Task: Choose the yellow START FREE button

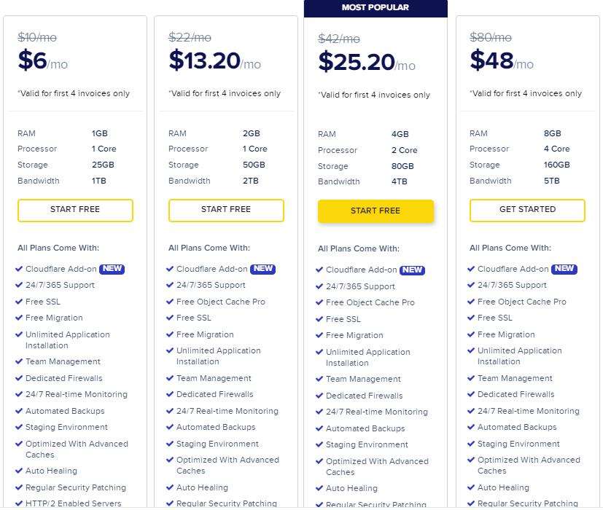Action: [376, 211]
